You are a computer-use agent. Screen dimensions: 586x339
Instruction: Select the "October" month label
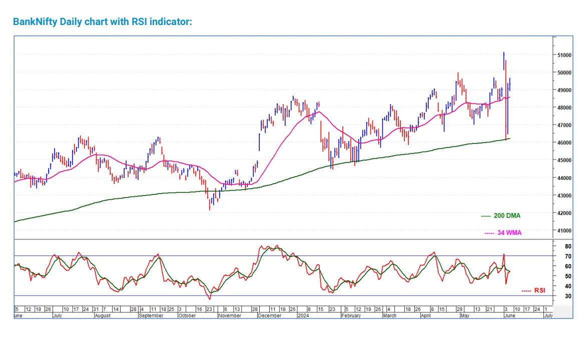tap(187, 316)
